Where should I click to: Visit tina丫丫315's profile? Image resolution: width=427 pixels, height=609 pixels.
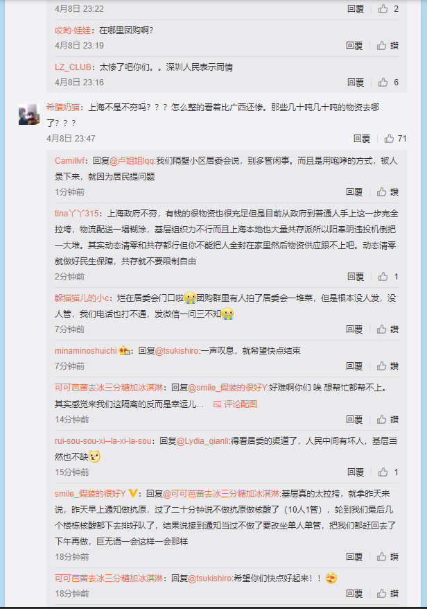tap(76, 213)
